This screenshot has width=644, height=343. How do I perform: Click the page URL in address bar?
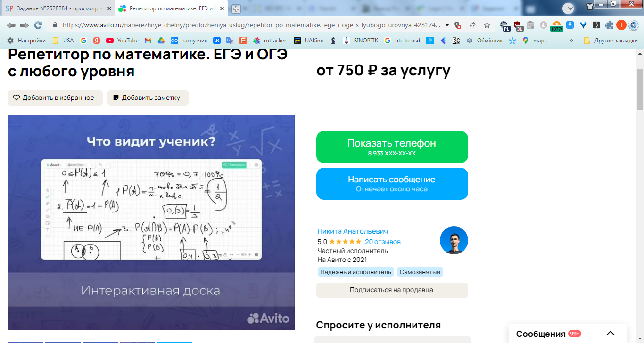point(251,25)
